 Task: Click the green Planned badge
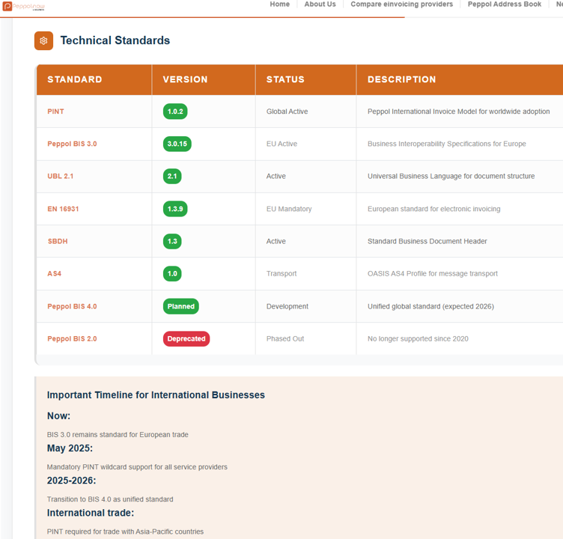click(181, 306)
